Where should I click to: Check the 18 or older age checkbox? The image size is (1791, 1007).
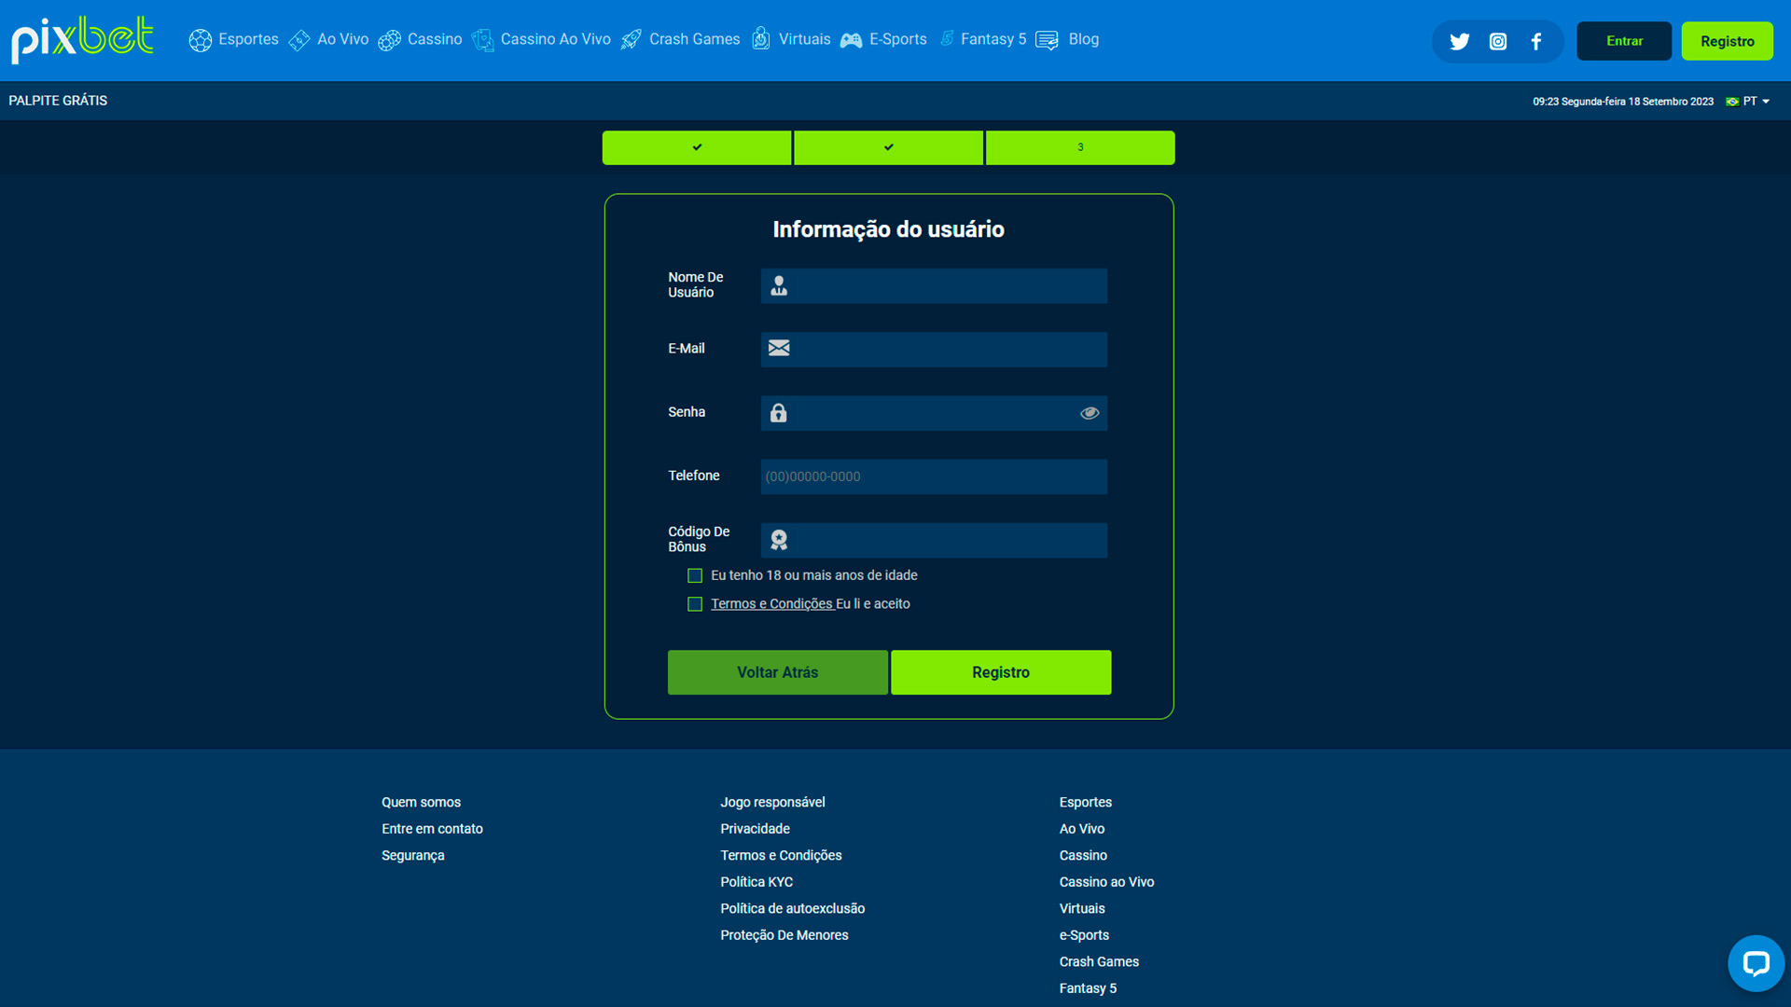tap(695, 575)
